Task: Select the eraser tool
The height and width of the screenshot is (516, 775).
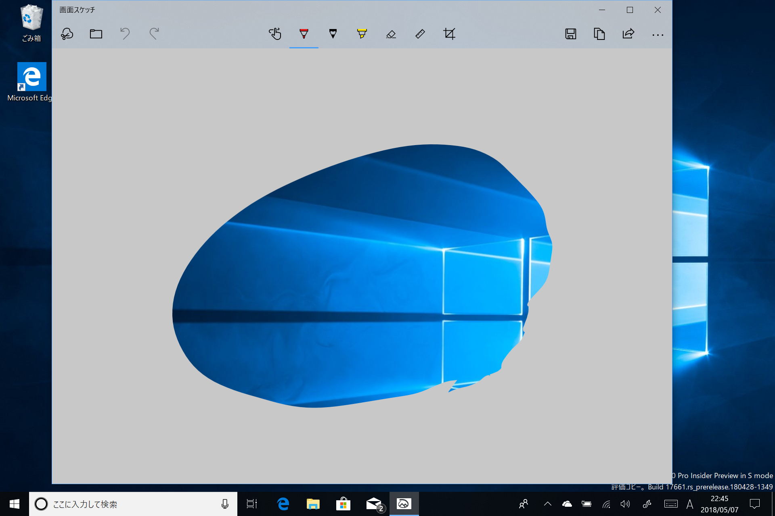Action: [391, 34]
